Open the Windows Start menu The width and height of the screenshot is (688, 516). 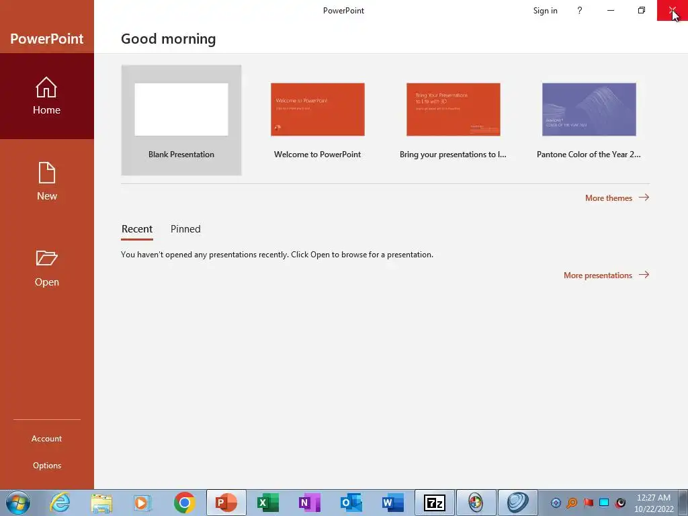click(18, 503)
